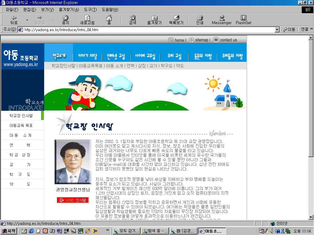This screenshot has width=314, height=235.
Task: Expand the address bar URL dropdown
Action: click(x=277, y=30)
